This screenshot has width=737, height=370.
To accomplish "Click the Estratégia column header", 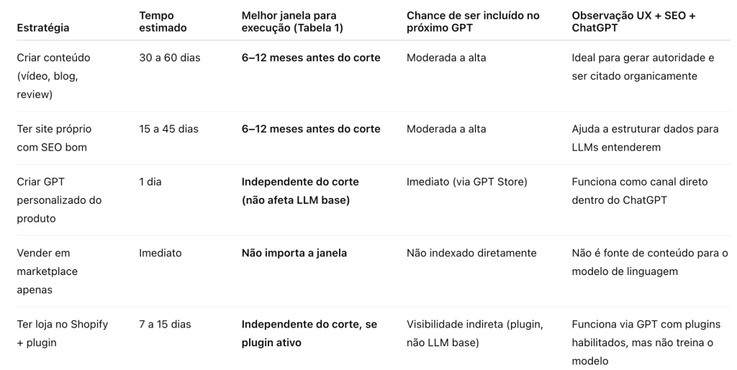I will click(44, 28).
